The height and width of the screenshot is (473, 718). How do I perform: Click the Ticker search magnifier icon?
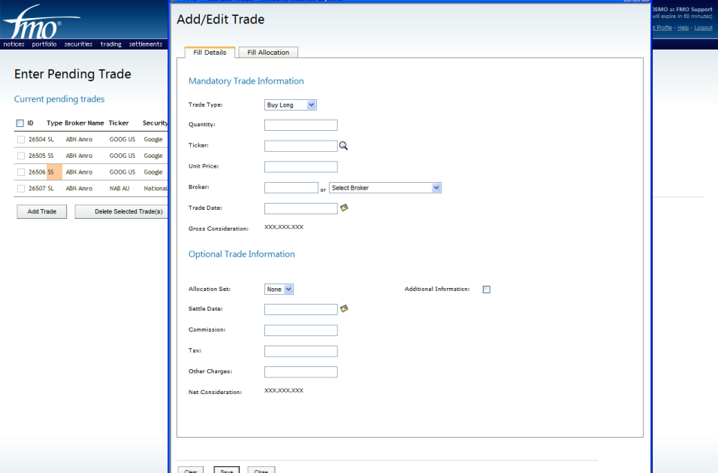point(344,146)
